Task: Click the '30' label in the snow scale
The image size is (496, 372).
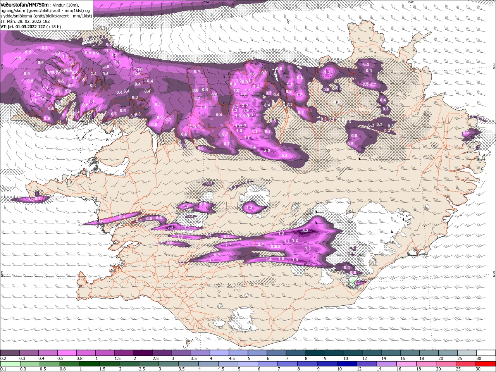Action: [x=479, y=359]
